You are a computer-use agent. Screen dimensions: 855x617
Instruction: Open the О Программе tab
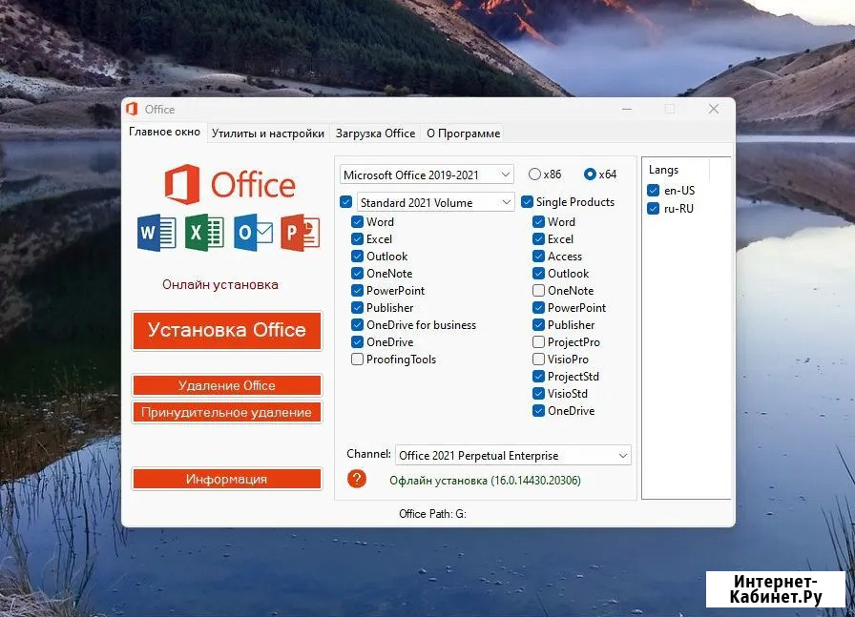(x=463, y=134)
